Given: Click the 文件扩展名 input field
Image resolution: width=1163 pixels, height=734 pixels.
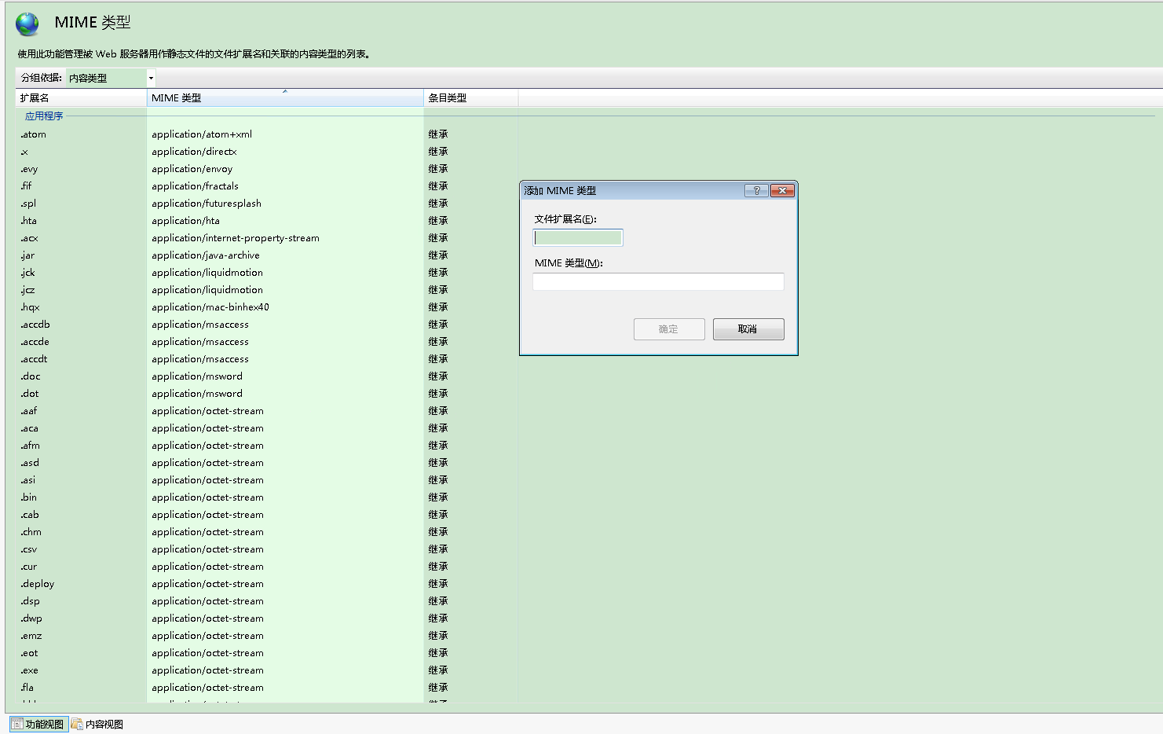Looking at the screenshot, I should point(578,237).
